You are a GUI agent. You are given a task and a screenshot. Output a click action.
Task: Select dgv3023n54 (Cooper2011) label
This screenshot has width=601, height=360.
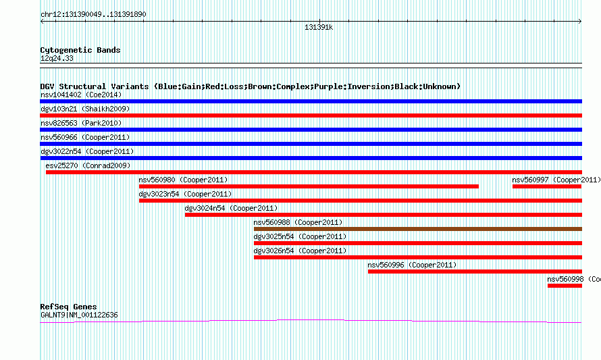[185, 194]
